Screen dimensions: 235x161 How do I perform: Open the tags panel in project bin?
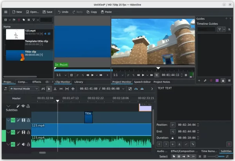(x=23, y=20)
